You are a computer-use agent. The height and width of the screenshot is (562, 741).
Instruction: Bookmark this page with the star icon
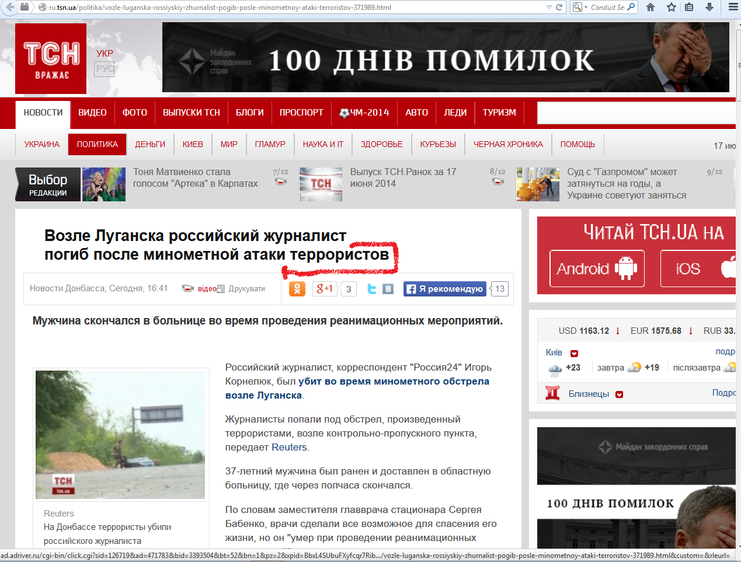672,7
